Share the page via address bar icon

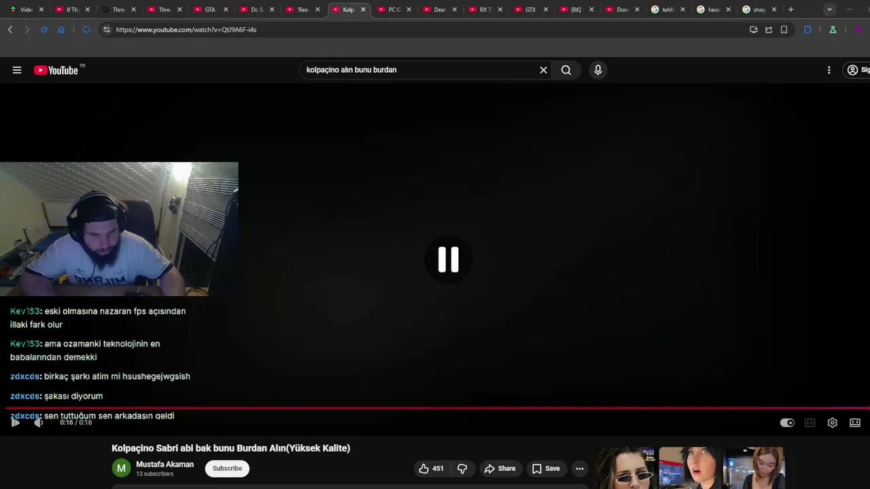click(769, 30)
